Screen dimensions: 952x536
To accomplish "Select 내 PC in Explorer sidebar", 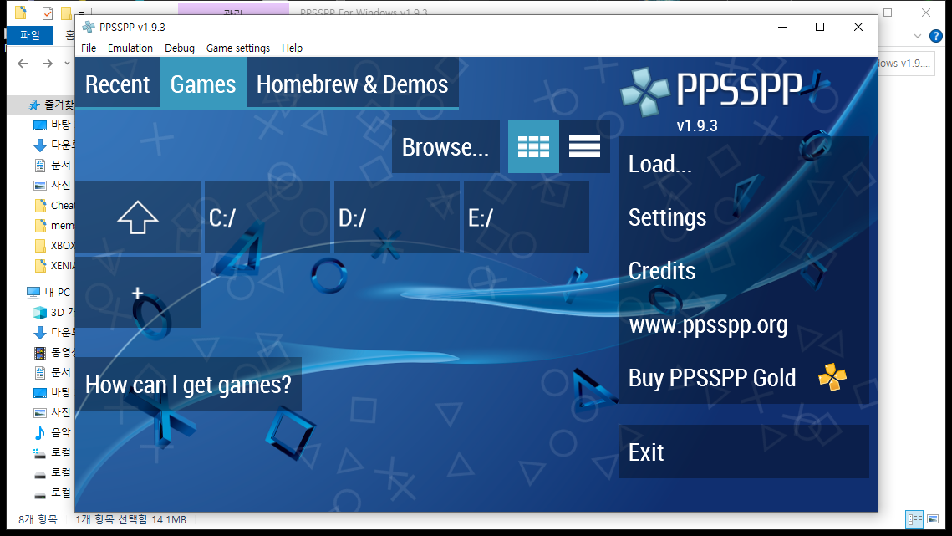I will 49,293.
